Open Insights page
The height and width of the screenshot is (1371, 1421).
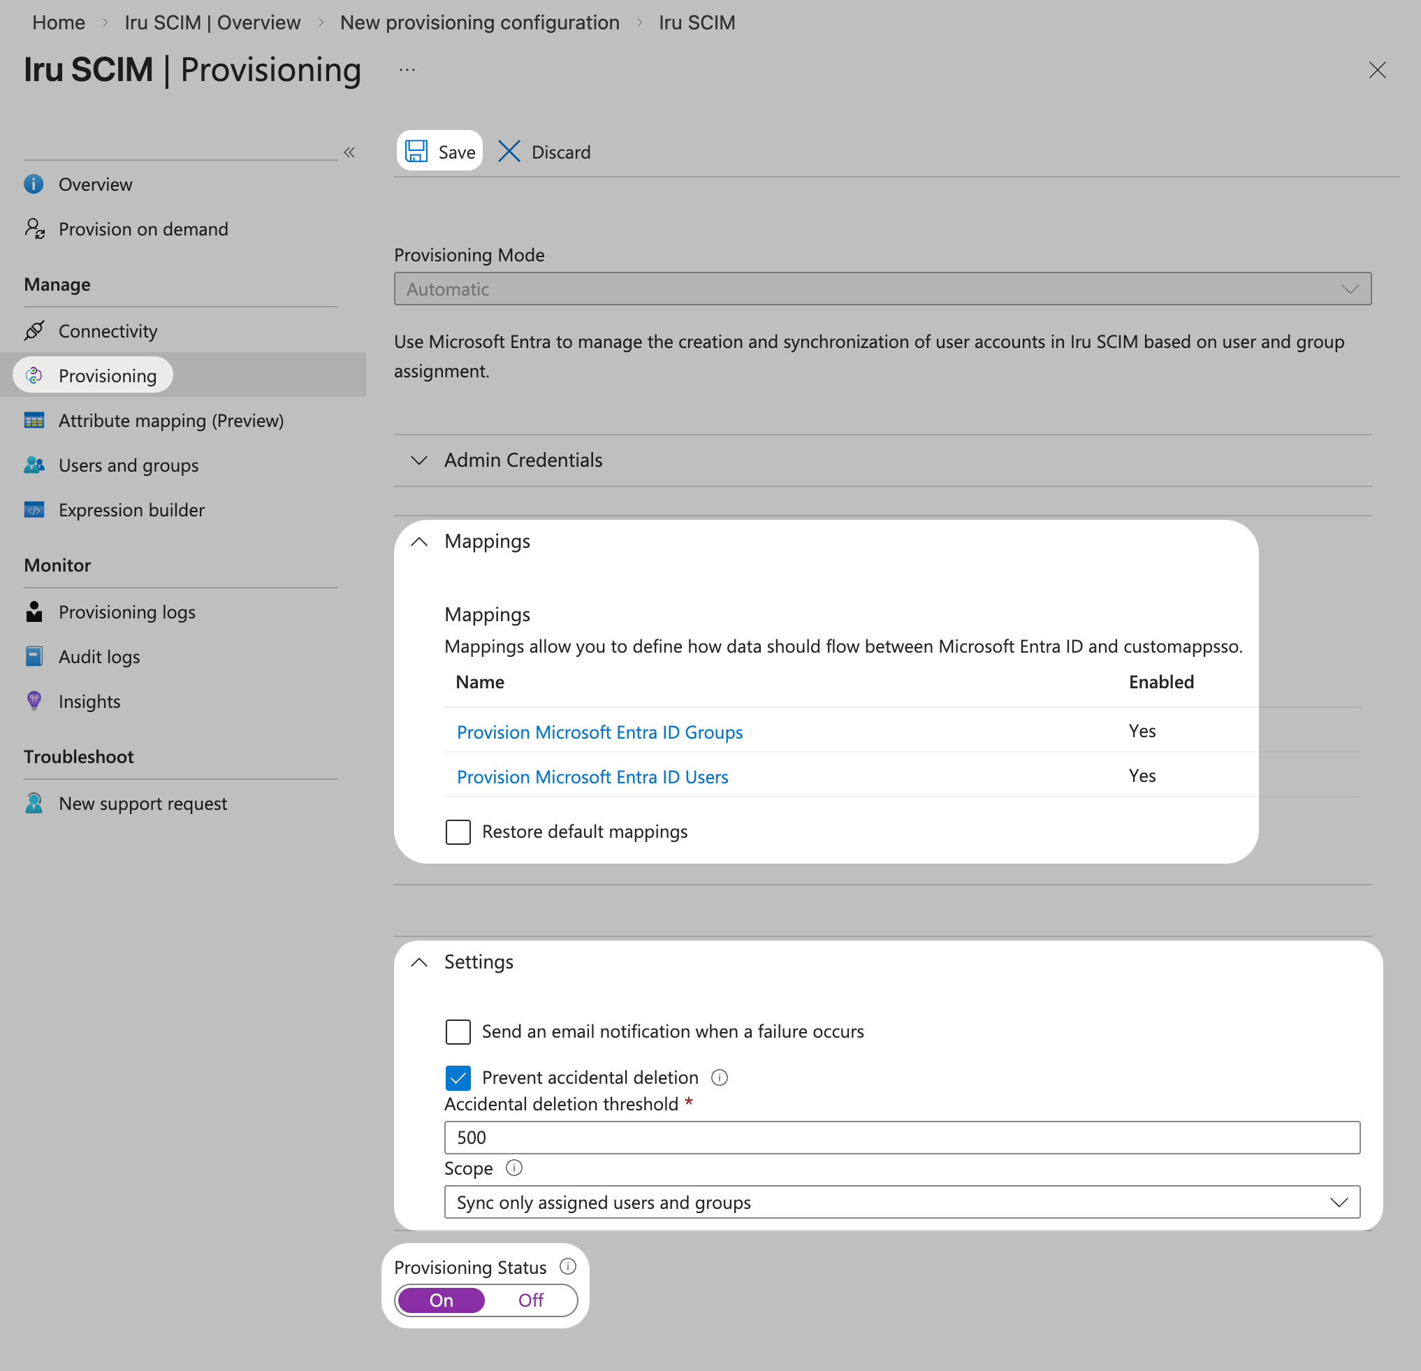pyautogui.click(x=89, y=701)
